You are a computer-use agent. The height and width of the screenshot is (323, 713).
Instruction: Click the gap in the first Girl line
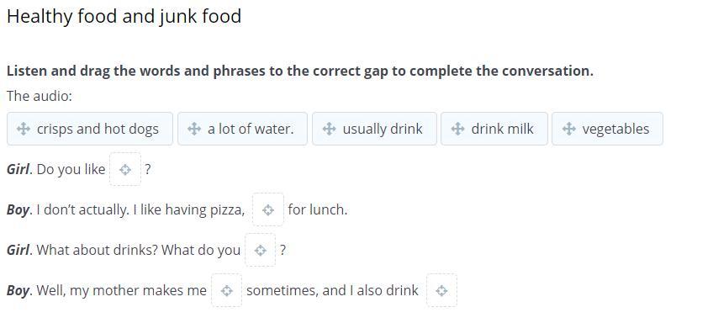(x=125, y=169)
